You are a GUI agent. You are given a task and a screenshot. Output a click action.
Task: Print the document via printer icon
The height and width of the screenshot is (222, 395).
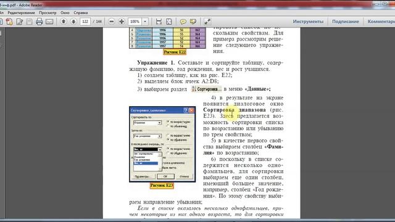pos(39,22)
